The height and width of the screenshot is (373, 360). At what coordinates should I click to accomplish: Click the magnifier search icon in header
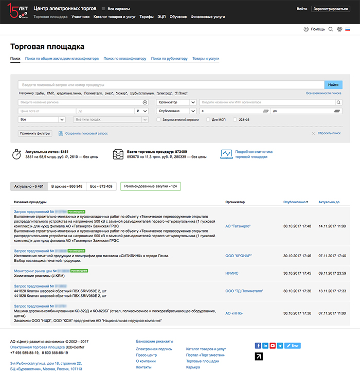(331, 29)
